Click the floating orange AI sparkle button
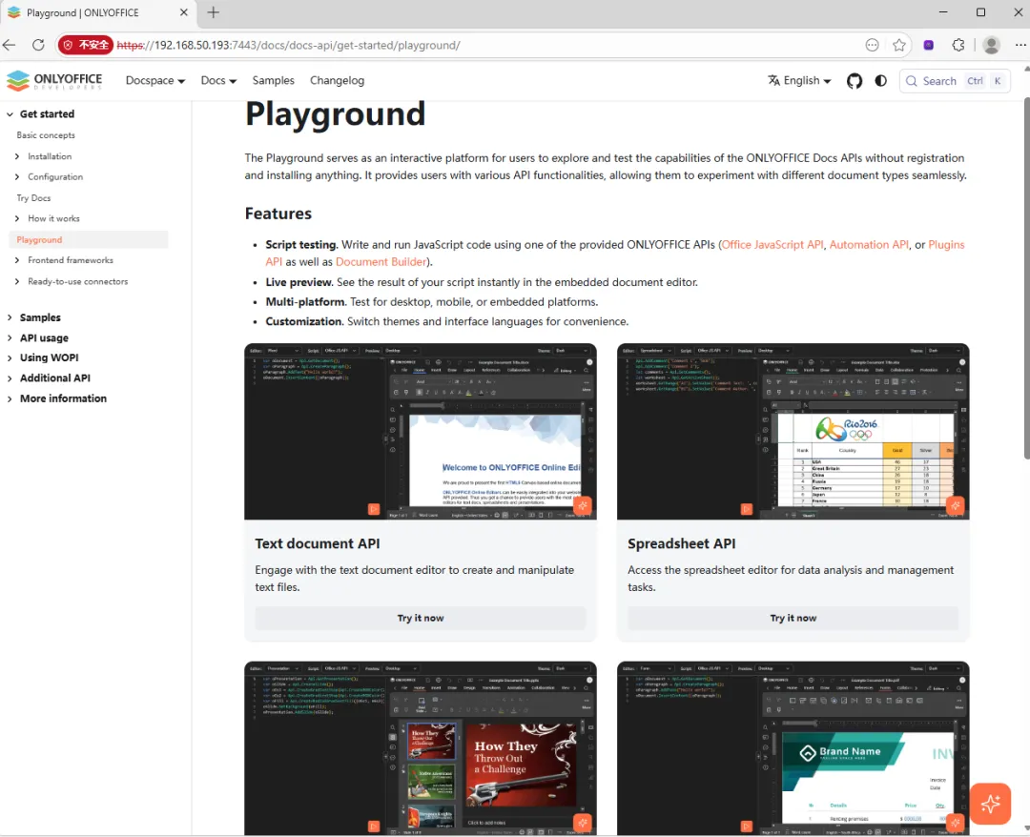 pyautogui.click(x=990, y=804)
